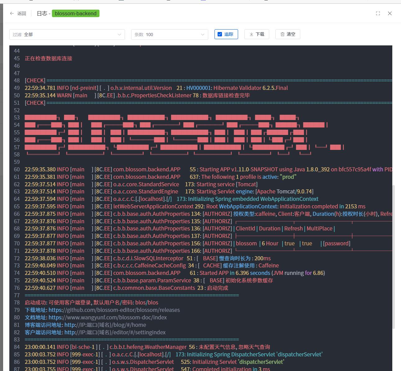Click the log panel vertical scrollbar
The height and width of the screenshot is (371, 401).
coord(394,257)
